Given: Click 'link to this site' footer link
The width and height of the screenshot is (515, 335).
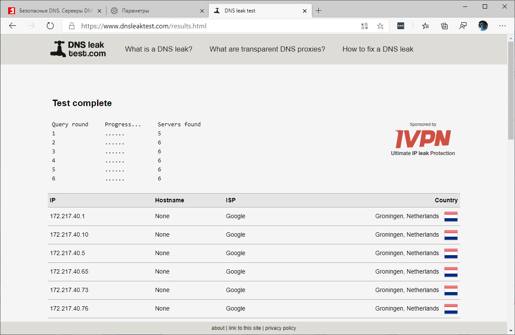Looking at the screenshot, I should click(245, 328).
